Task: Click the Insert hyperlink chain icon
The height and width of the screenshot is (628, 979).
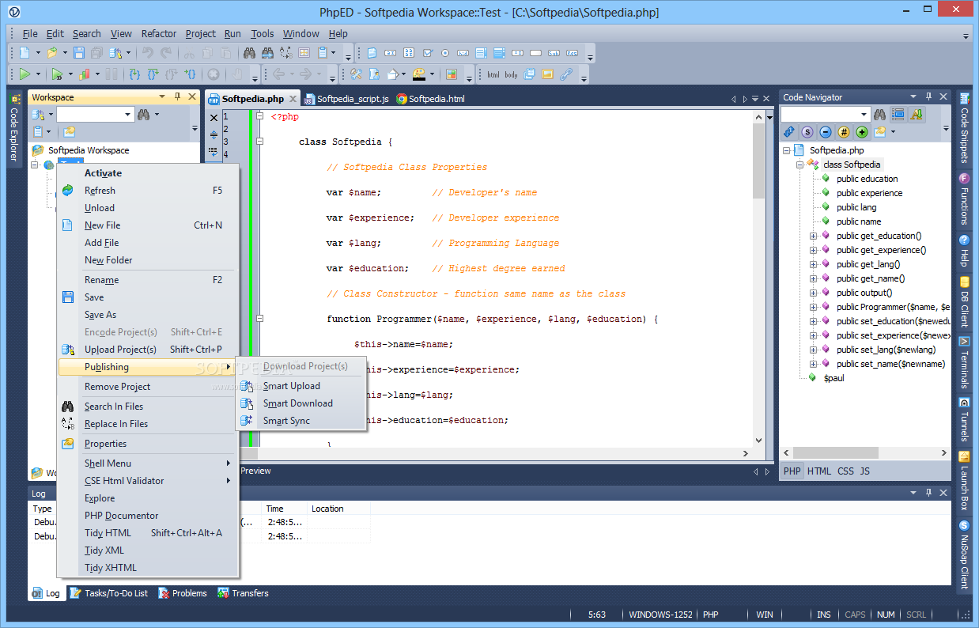Action: tap(566, 74)
